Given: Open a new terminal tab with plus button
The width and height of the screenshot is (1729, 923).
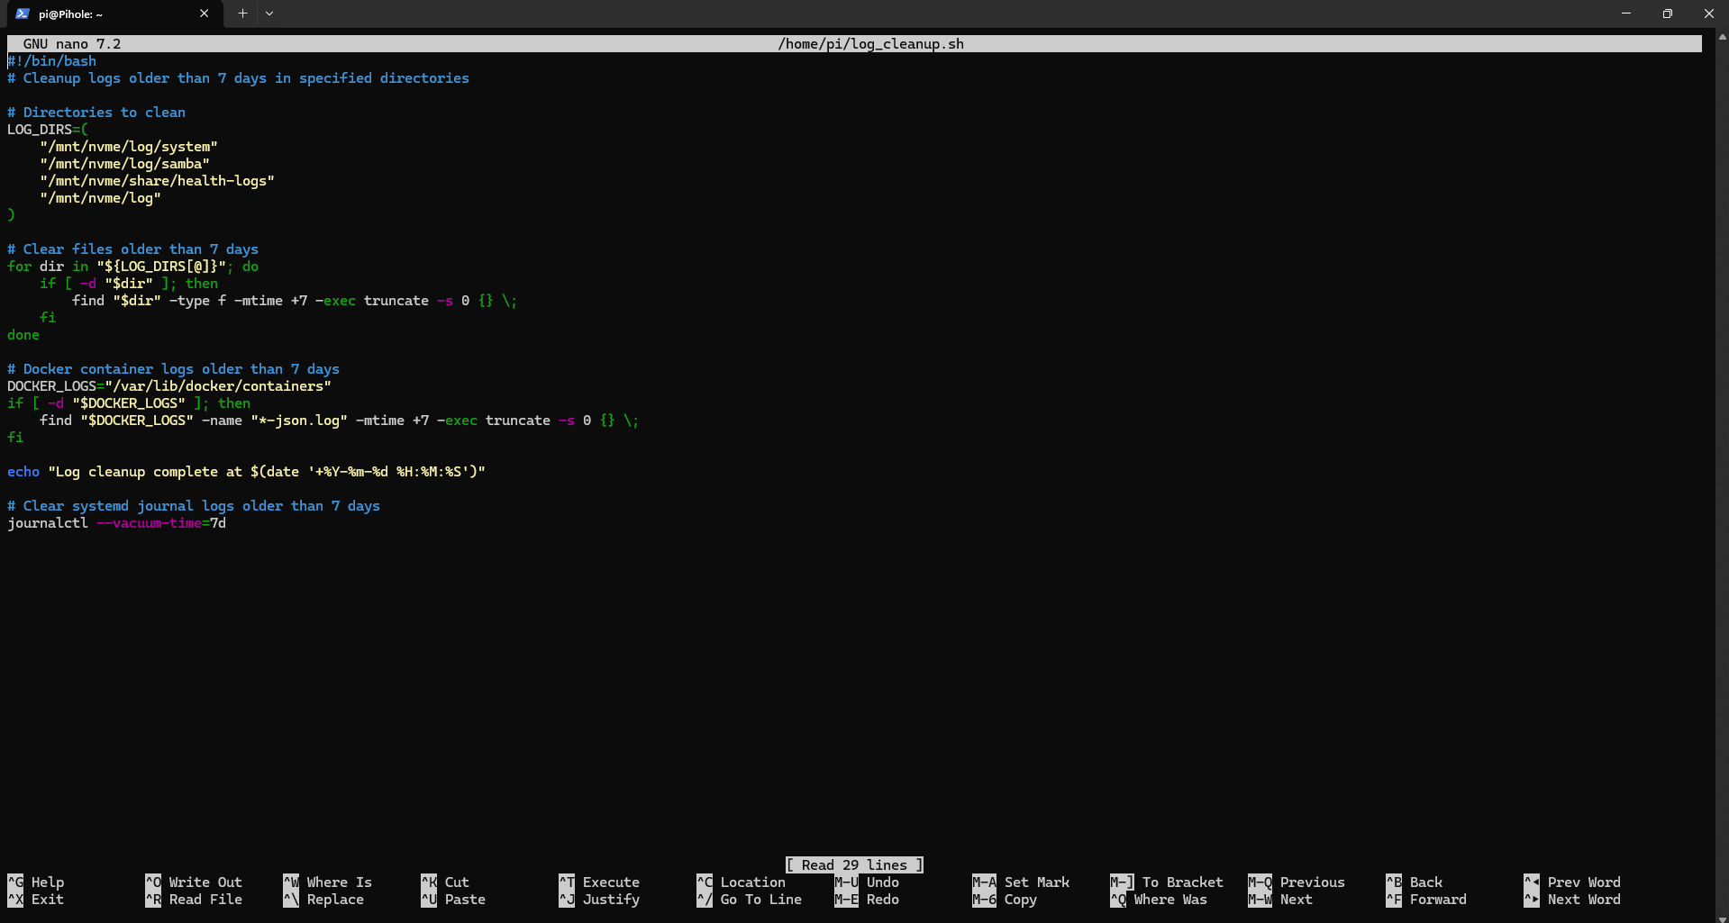Looking at the screenshot, I should coord(242,14).
